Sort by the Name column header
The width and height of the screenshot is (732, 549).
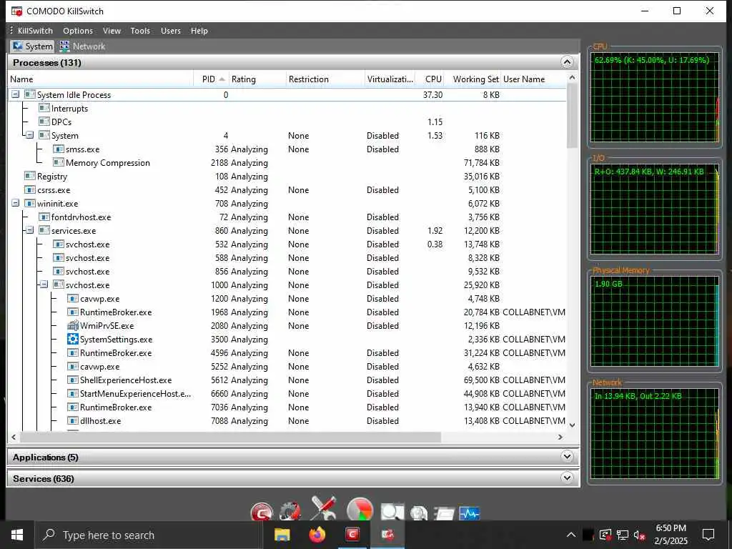click(100, 79)
